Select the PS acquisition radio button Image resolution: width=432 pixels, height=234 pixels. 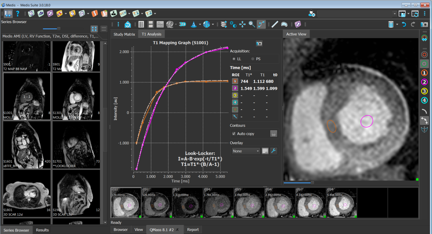click(253, 59)
